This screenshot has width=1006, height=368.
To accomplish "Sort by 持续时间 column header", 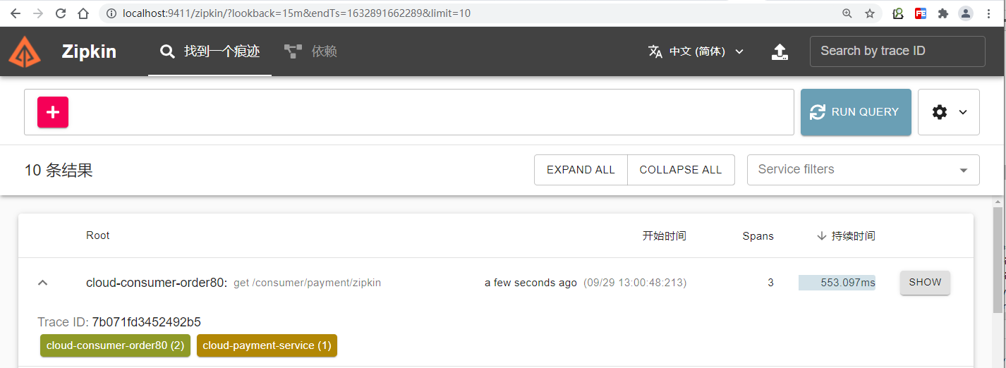I will click(x=853, y=236).
